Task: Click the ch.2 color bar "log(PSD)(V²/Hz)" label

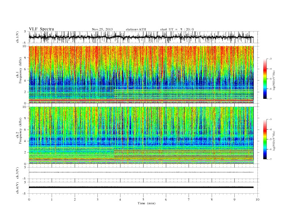Action: tap(274, 140)
